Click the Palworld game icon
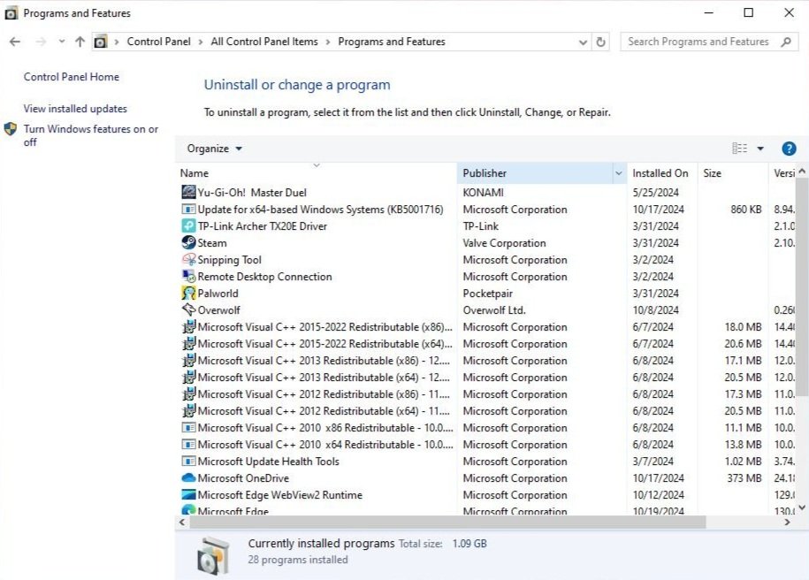This screenshot has width=809, height=580. pyautogui.click(x=189, y=293)
